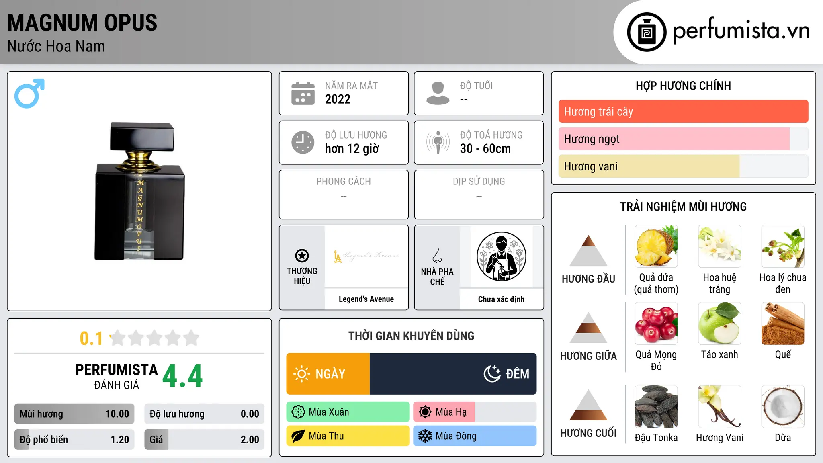Click the moon icon in Đêm bar
The height and width of the screenshot is (463, 823).
click(492, 374)
